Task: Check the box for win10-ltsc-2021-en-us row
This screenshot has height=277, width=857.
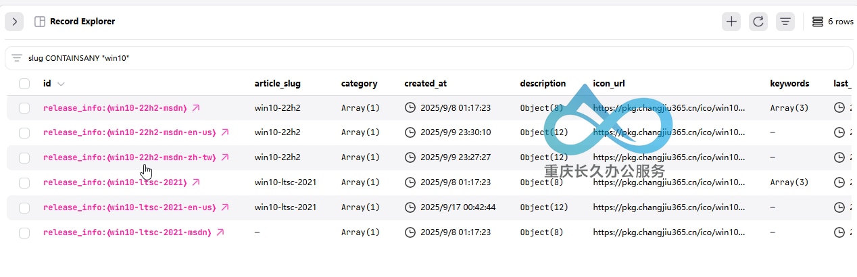Action: tap(24, 208)
